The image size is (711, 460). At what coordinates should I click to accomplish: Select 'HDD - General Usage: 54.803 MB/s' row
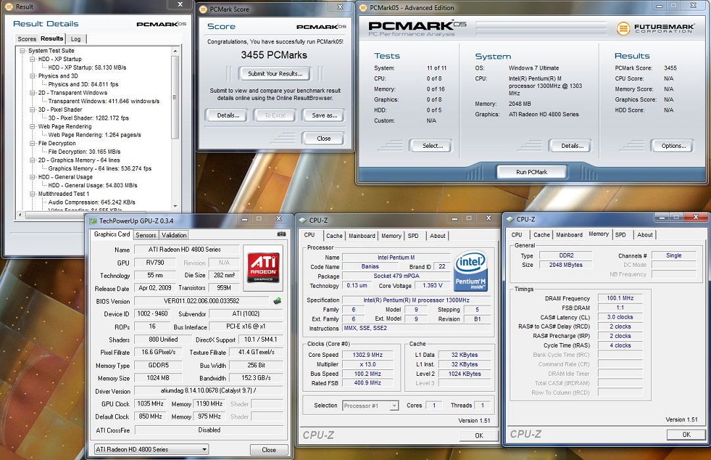point(93,185)
